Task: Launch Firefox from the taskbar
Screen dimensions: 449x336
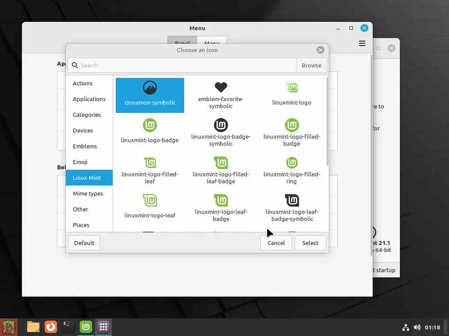Action: [x=51, y=326]
